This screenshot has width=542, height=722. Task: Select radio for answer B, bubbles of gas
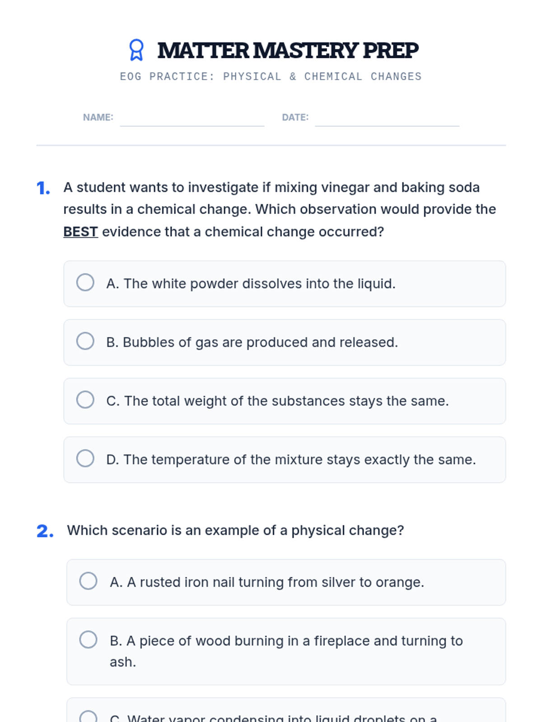[85, 341]
